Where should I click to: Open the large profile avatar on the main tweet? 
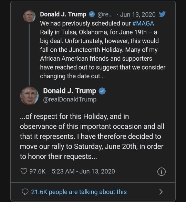(29, 95)
